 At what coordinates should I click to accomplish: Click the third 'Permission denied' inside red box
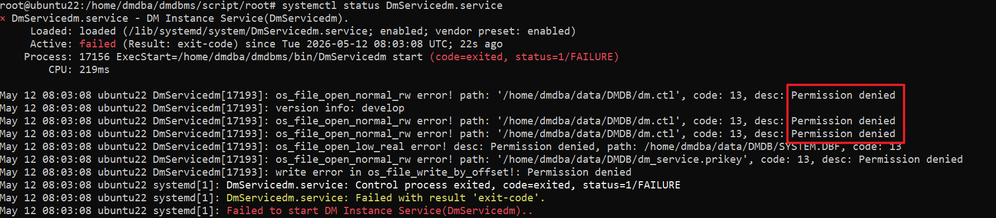pos(843,134)
